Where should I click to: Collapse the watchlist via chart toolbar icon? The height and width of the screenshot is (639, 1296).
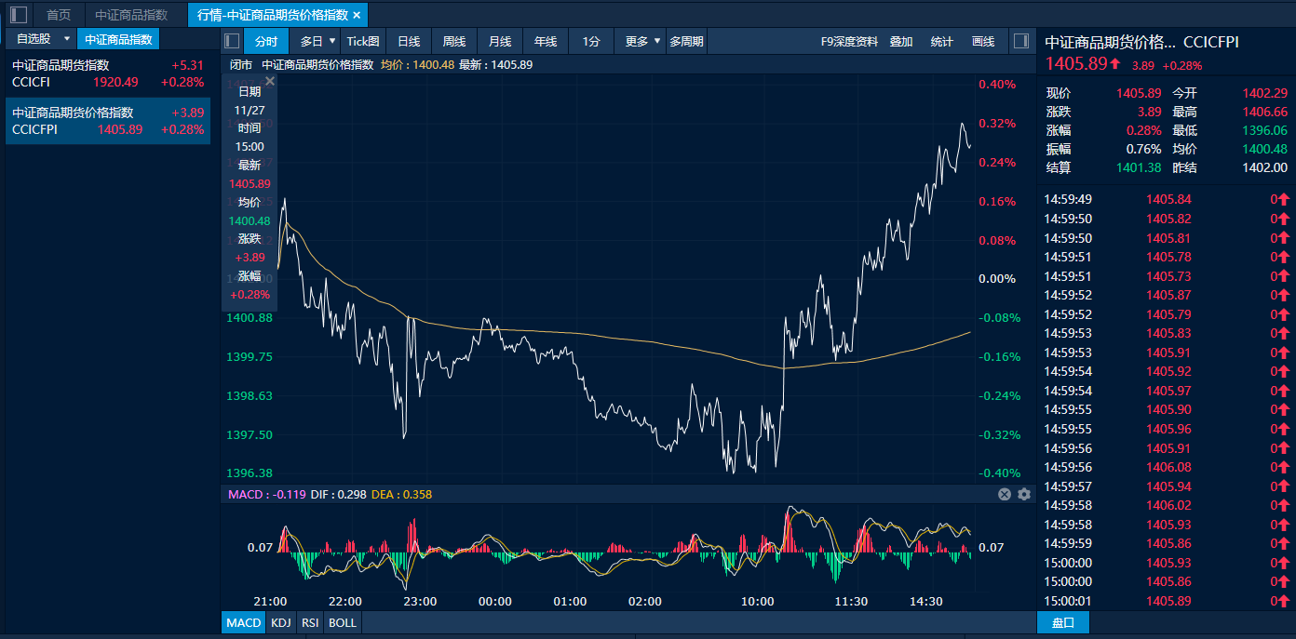click(x=233, y=41)
